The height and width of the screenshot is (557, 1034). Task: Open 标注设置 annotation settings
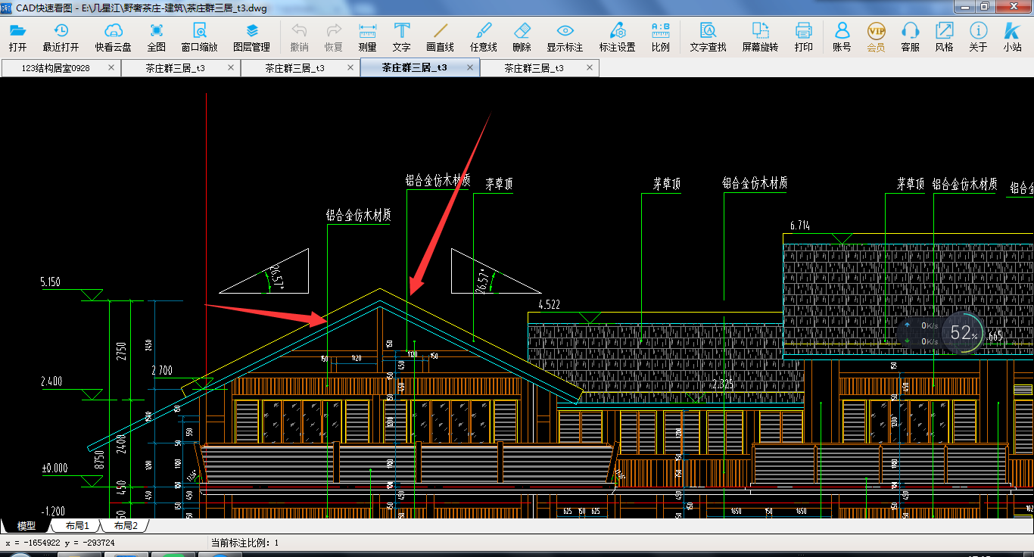[x=618, y=37]
